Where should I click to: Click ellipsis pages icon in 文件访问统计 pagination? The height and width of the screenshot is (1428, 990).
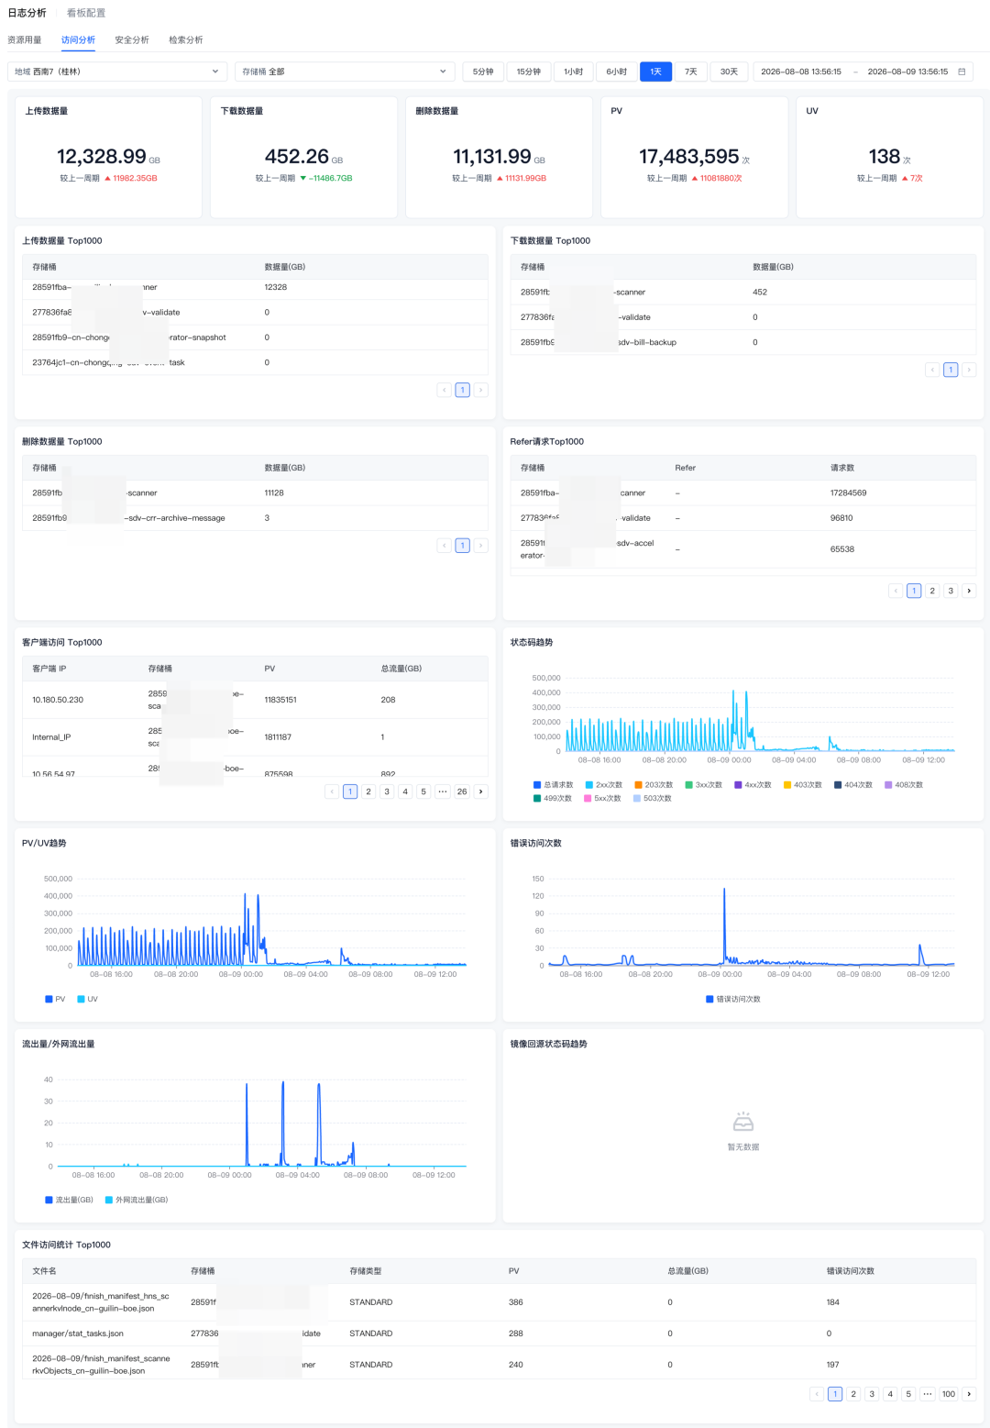928,1394
